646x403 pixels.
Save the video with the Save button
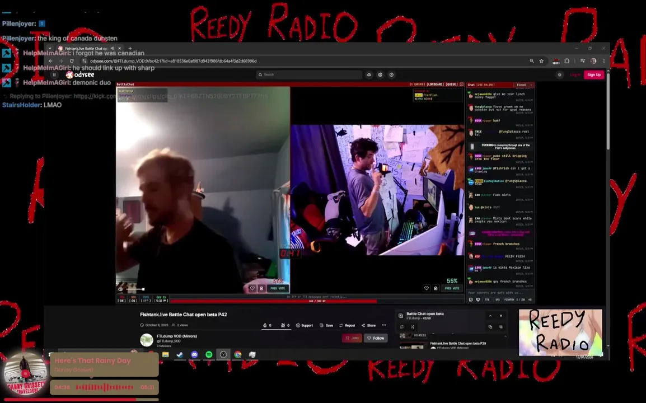pyautogui.click(x=326, y=325)
